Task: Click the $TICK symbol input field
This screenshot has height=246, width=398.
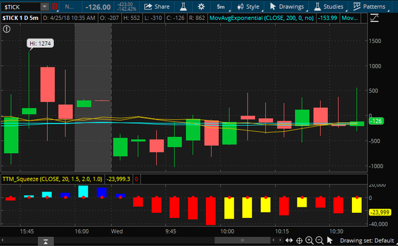Action: pyautogui.click(x=21, y=7)
